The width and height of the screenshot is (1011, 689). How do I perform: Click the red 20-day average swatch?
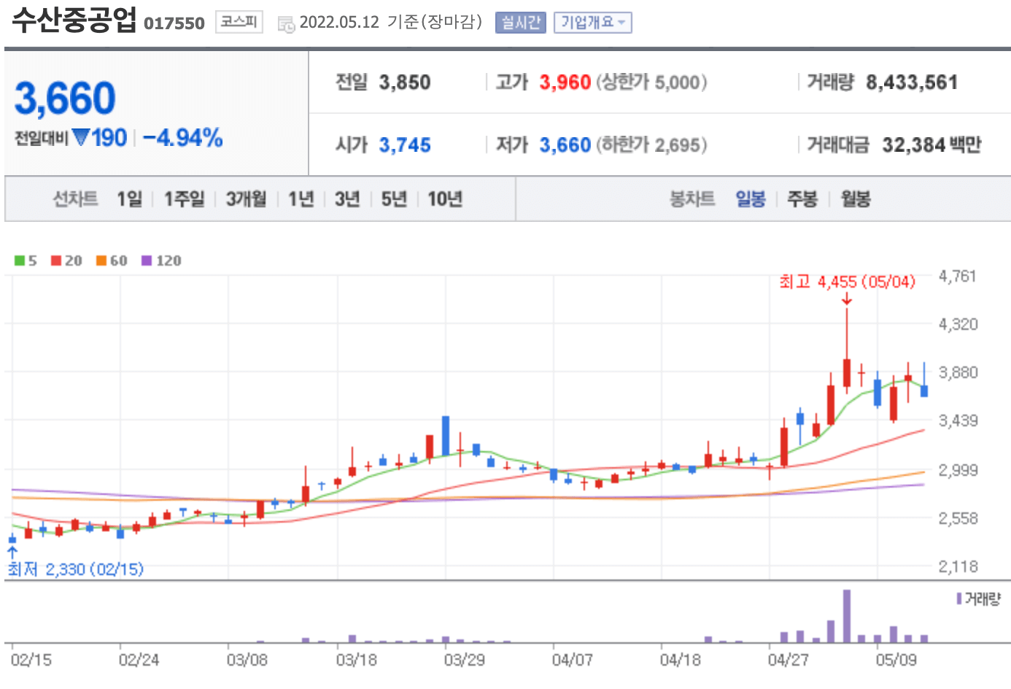tap(56, 261)
